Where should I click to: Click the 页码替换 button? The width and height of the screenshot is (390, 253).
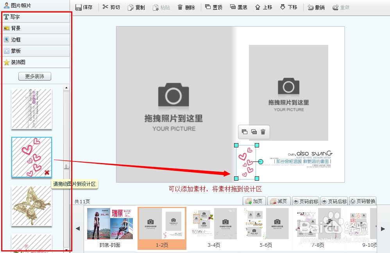(363, 201)
